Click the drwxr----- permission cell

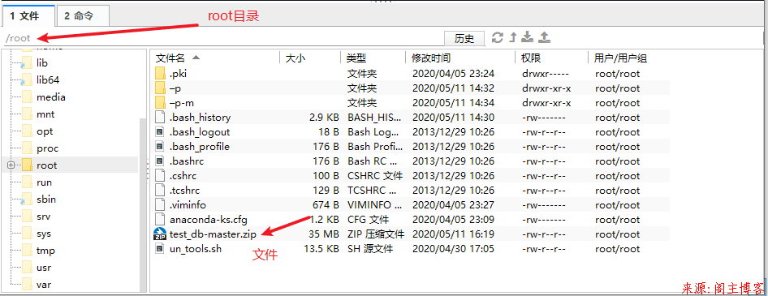click(x=544, y=75)
